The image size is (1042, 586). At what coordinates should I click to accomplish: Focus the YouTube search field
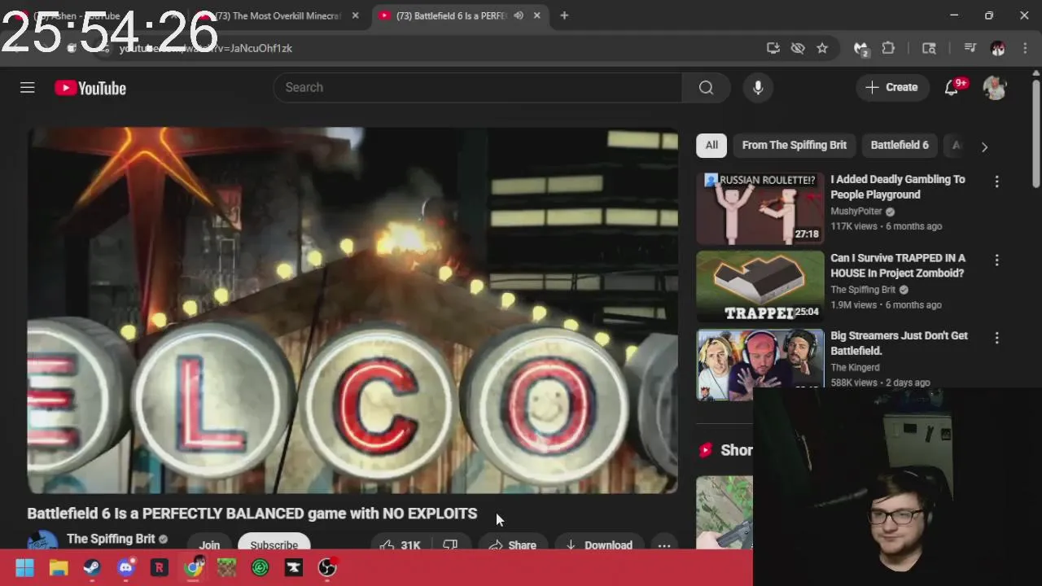[478, 88]
